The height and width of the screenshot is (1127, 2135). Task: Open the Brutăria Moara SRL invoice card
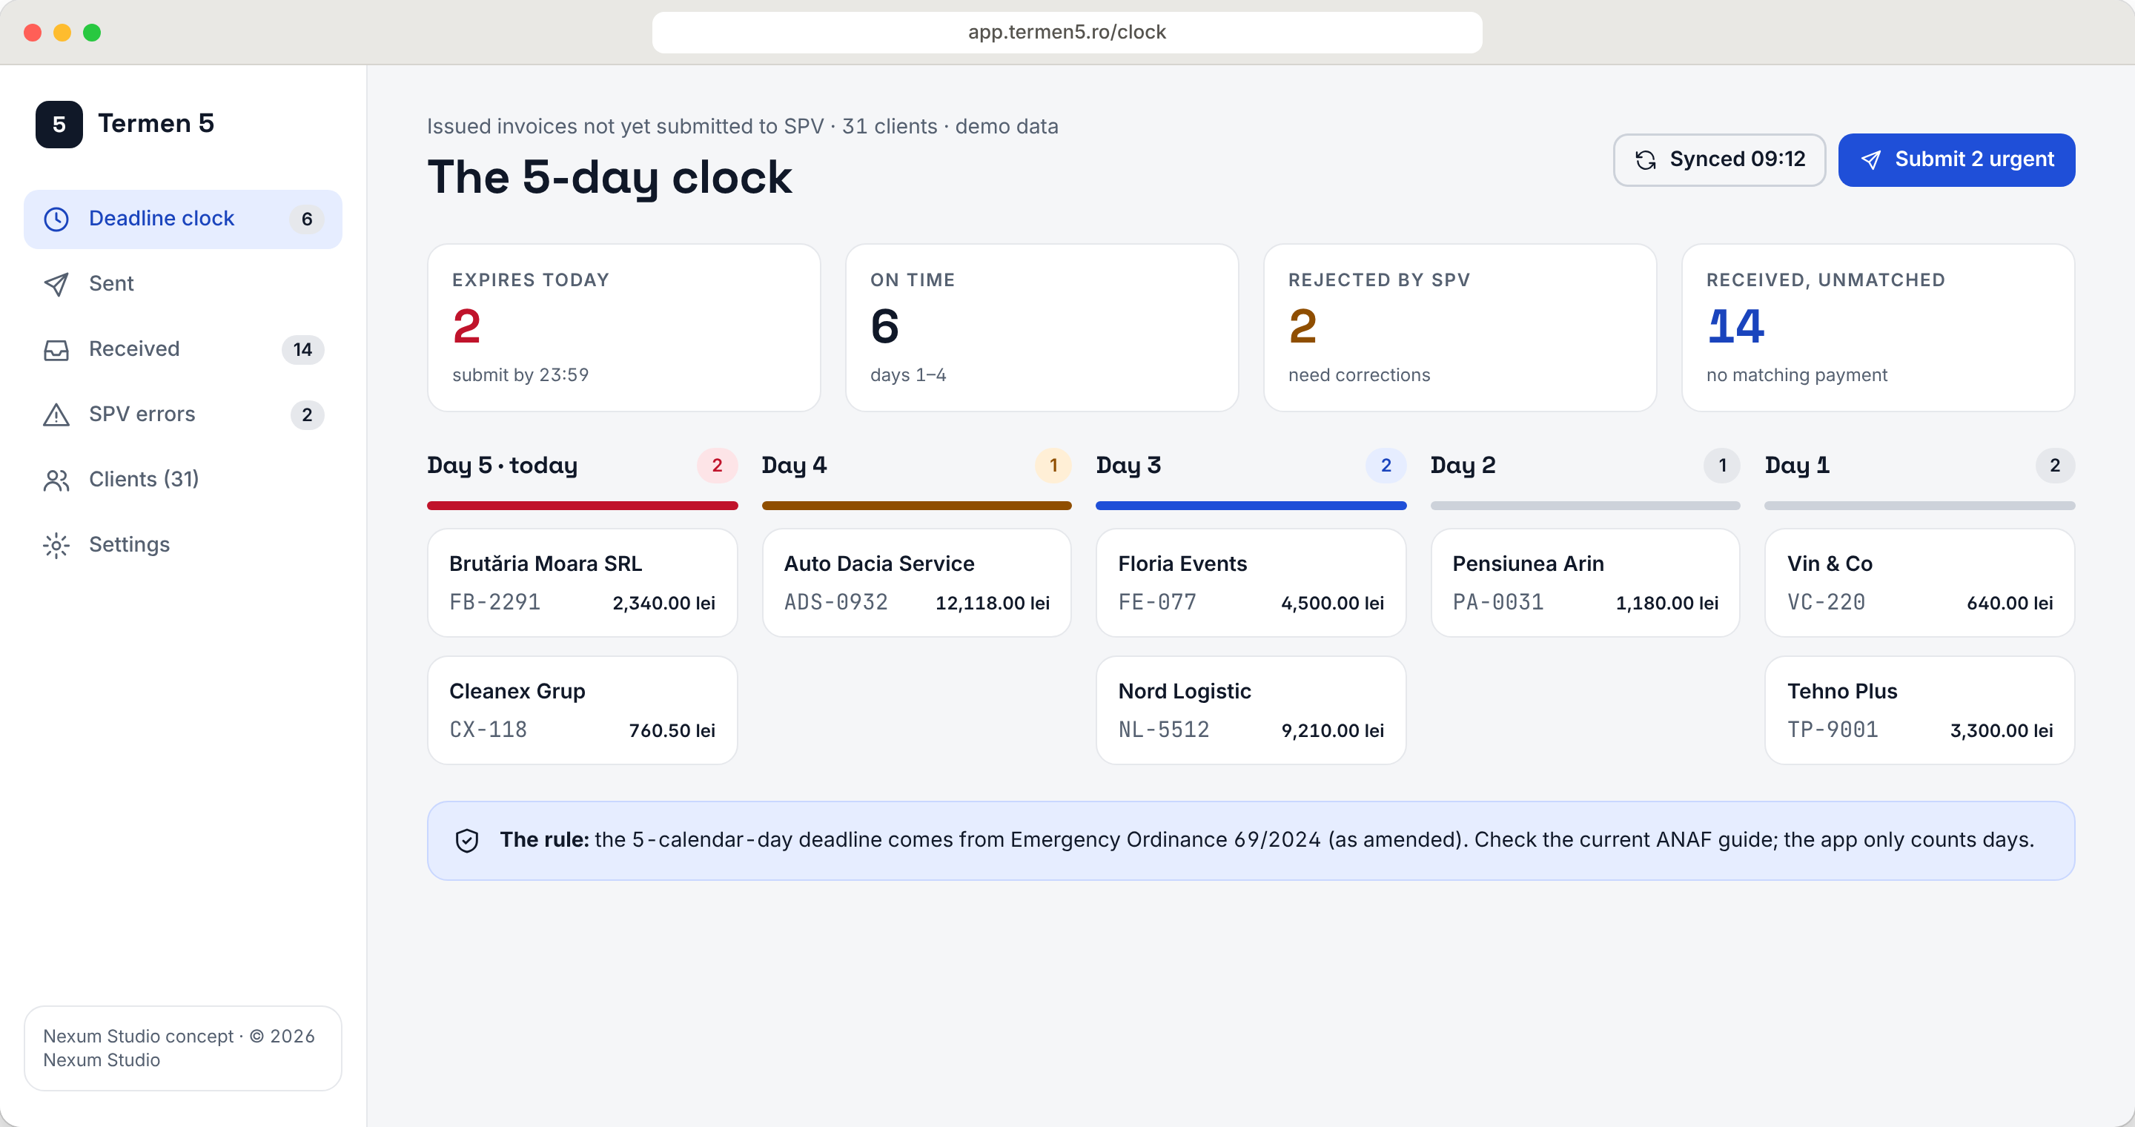pyautogui.click(x=583, y=583)
